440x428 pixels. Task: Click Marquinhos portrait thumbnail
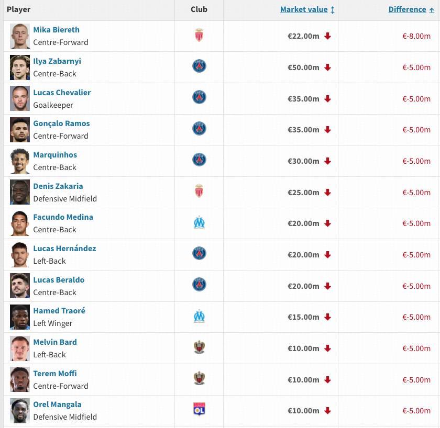[x=20, y=161]
